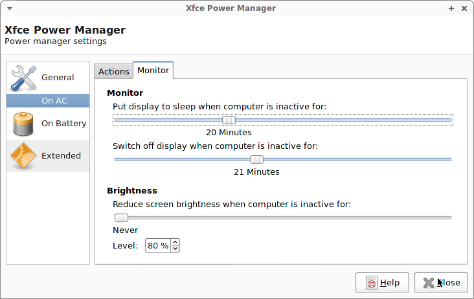Click the reduce brightness slider handle at Never
Screen dimensions: 474x299
(121, 217)
